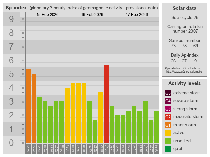Click the red G2 bar on 16 Feb
This screenshot has height=157, width=210.
(x=106, y=104)
